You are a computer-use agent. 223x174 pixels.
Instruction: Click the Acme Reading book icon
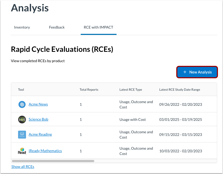click(22, 135)
